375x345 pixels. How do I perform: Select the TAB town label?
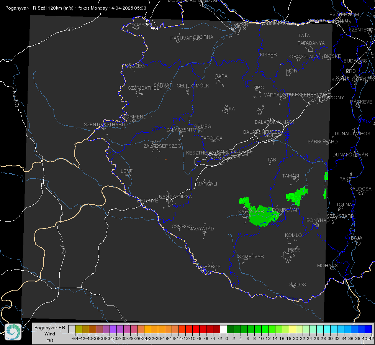coord(272,160)
